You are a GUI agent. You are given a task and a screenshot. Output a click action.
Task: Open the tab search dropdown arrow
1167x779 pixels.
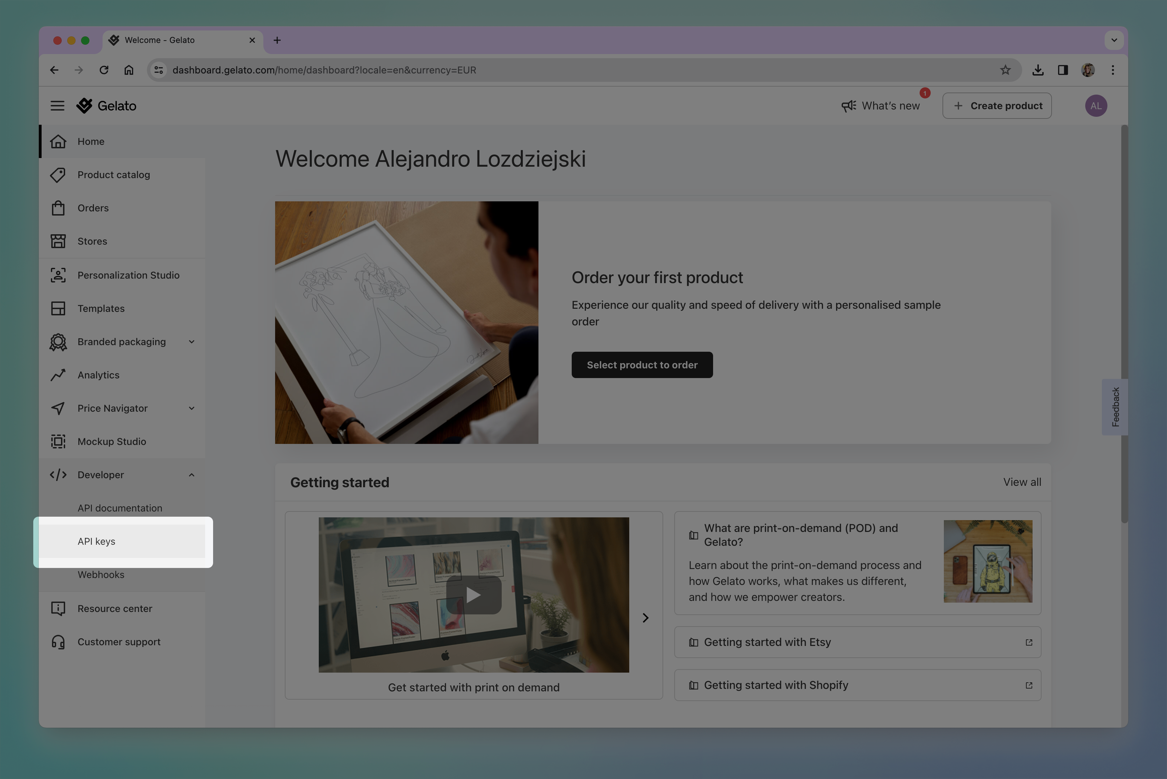(1114, 40)
